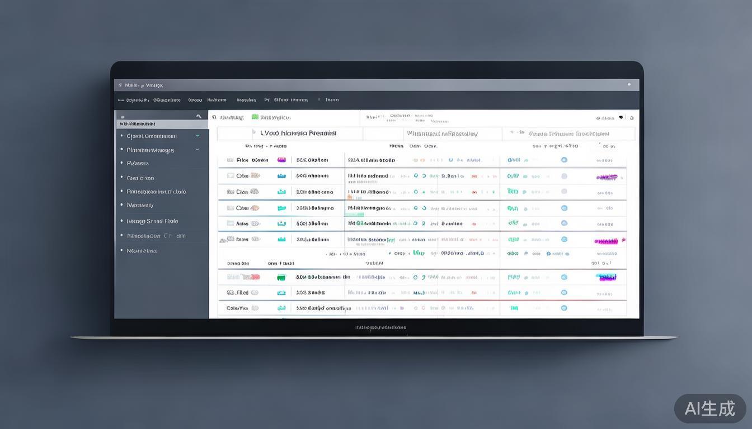This screenshot has width=752, height=429.
Task: Click the search magnifier icon in toolbar
Action: (214, 118)
